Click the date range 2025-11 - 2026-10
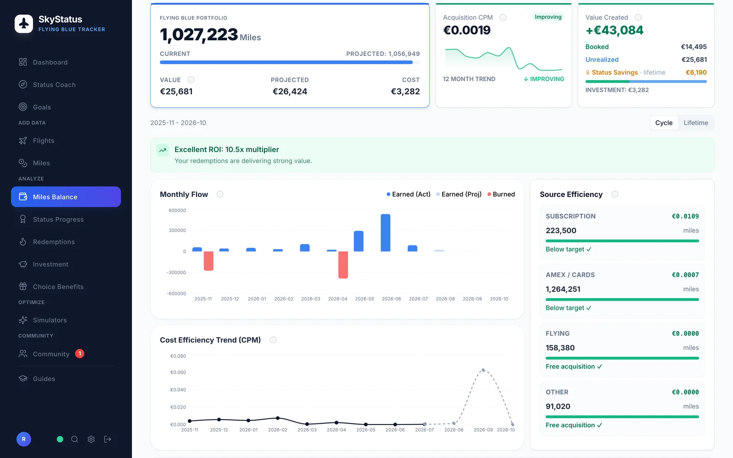The image size is (733, 458). point(178,123)
